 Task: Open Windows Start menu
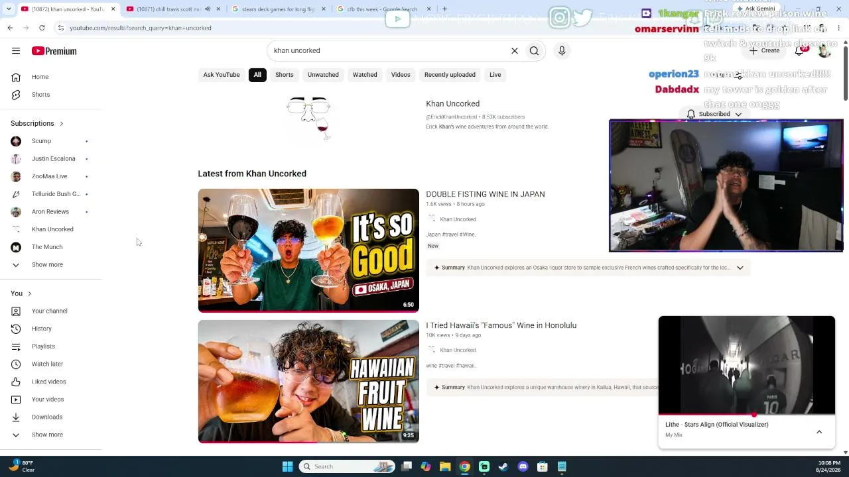pos(287,466)
